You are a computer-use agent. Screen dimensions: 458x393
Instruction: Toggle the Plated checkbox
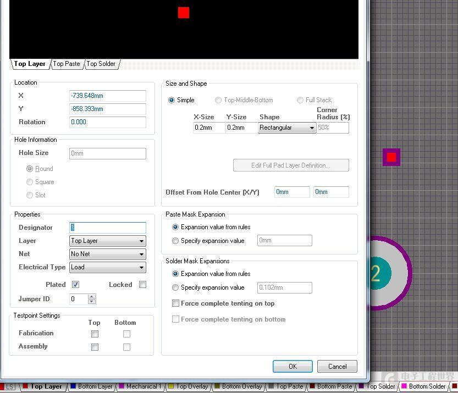pos(76,284)
